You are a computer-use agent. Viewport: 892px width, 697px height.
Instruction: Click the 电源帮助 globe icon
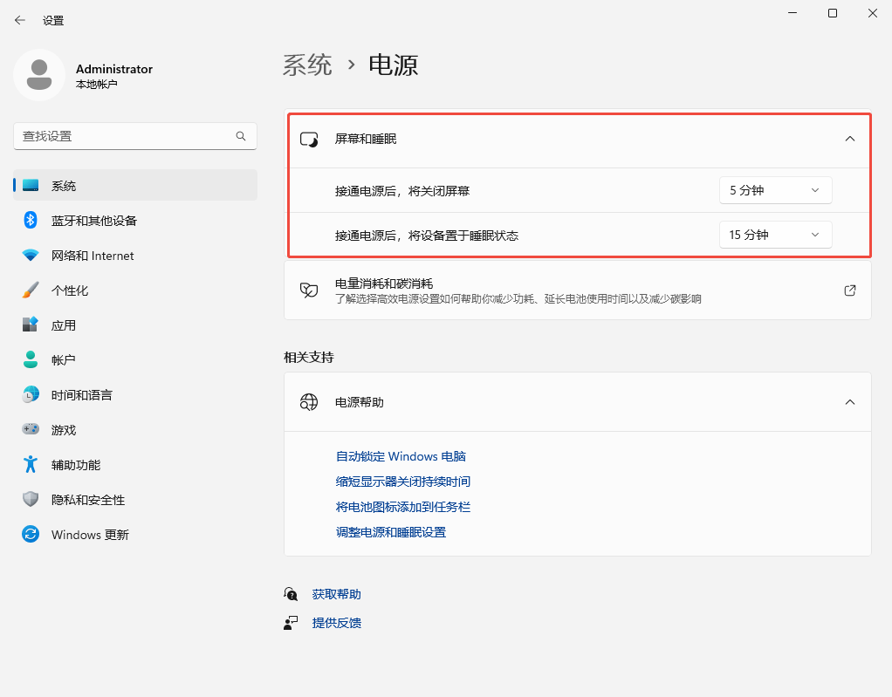pos(309,402)
